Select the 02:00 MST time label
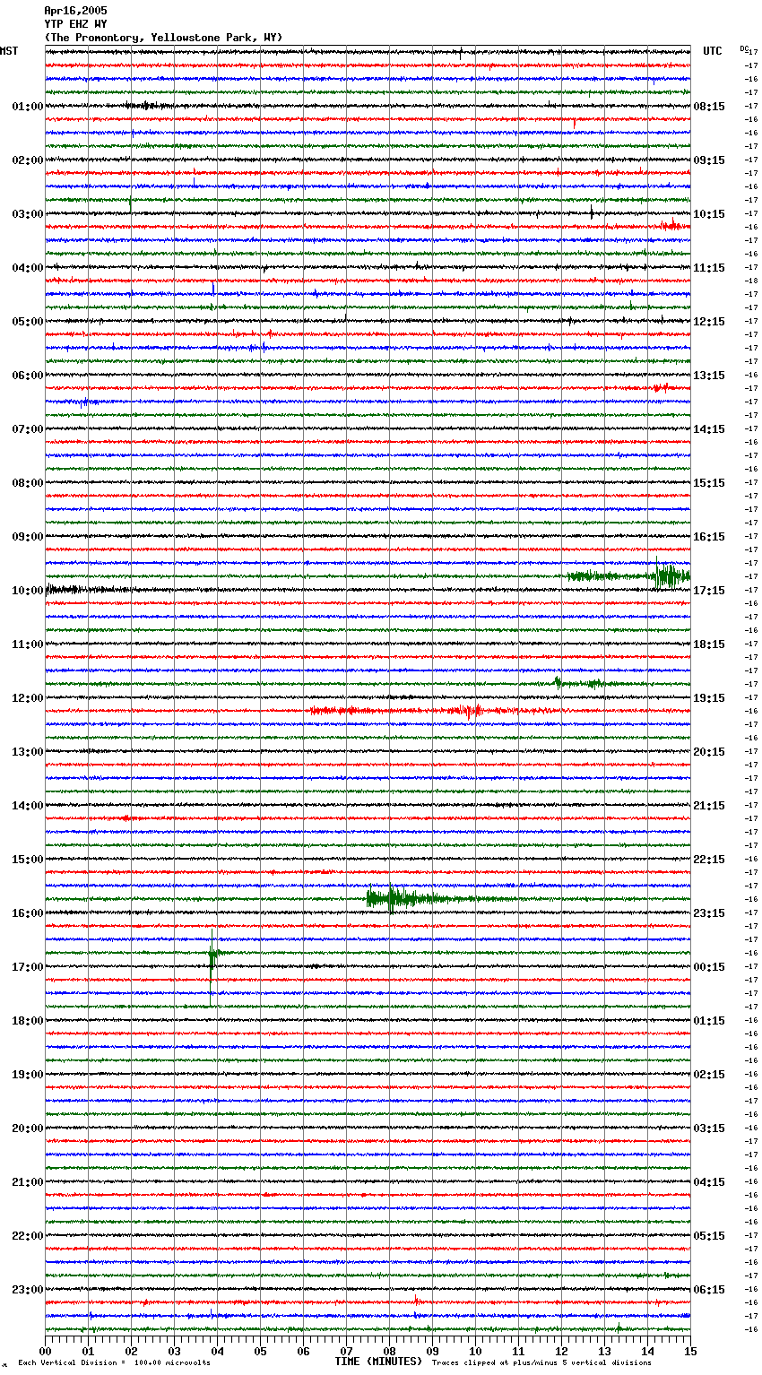762x1375 pixels. [28, 160]
